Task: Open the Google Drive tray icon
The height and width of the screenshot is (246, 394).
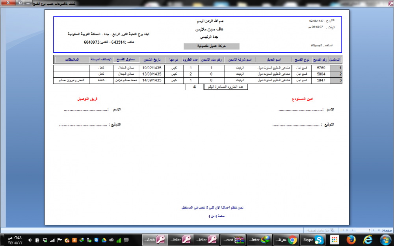Action: 104,240
